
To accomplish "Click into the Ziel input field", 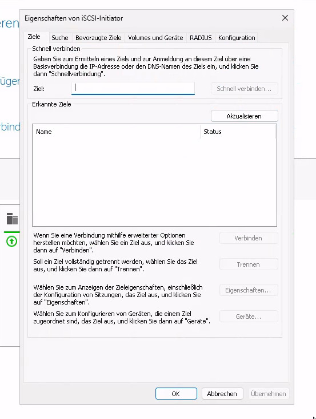I will pyautogui.click(x=133, y=88).
